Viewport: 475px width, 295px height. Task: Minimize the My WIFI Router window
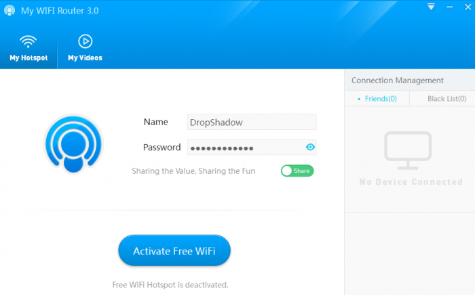coord(449,7)
